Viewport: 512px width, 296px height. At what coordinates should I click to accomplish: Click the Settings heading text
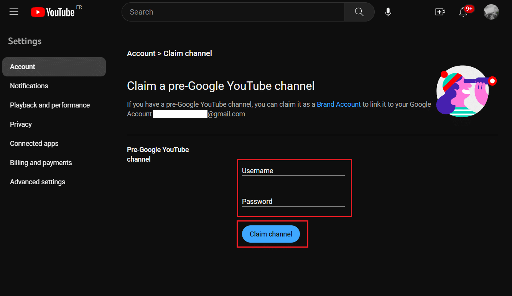(25, 41)
